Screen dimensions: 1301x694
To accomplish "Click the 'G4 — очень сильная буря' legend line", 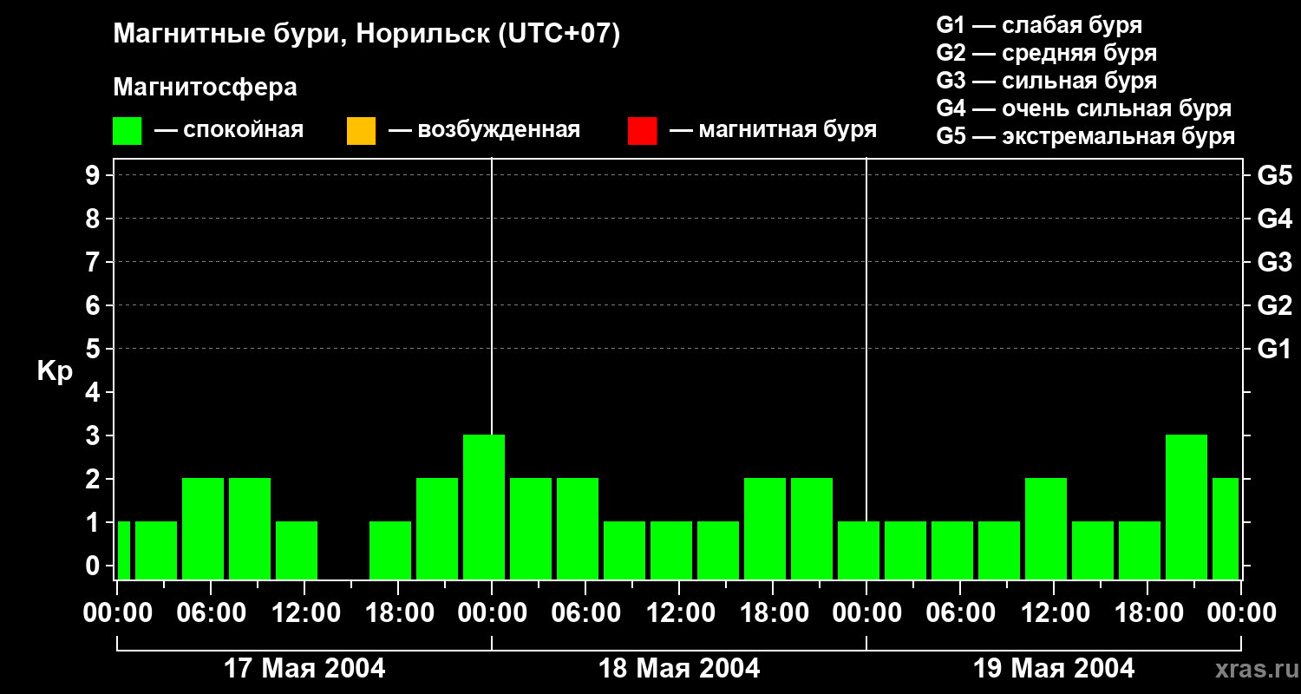I will click(x=1084, y=108).
